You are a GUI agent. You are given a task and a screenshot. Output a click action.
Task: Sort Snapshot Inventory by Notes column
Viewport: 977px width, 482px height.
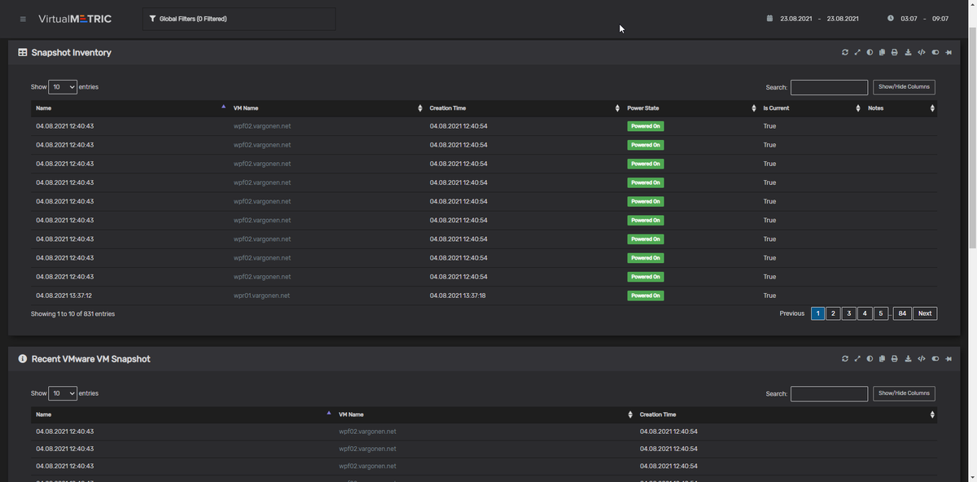(x=900, y=108)
